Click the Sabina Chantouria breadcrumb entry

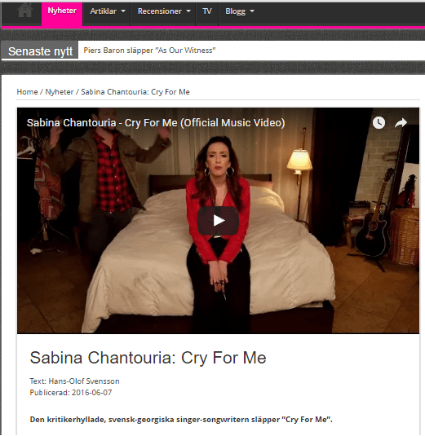tap(135, 92)
